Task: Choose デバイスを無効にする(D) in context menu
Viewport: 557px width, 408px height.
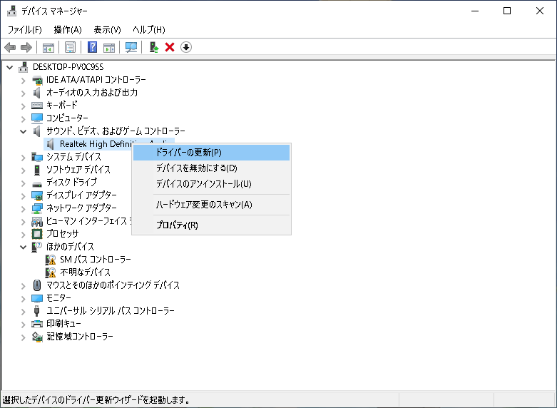Action: pyautogui.click(x=211, y=168)
